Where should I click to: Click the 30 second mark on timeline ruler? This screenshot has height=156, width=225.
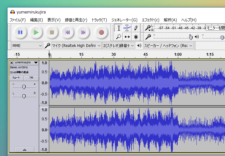coord(114,55)
